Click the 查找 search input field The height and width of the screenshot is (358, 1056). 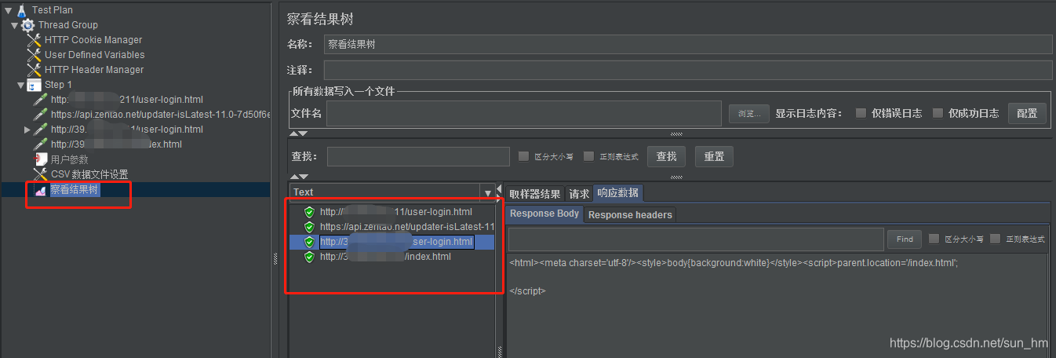418,156
